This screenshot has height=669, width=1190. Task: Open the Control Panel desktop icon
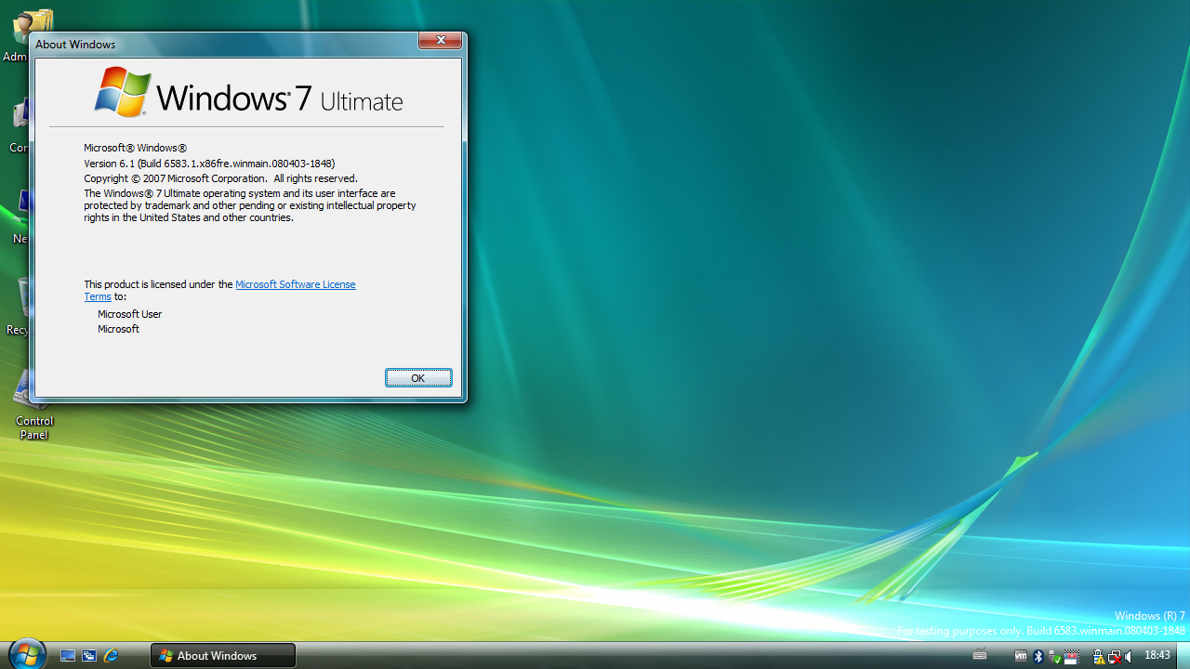point(33,405)
